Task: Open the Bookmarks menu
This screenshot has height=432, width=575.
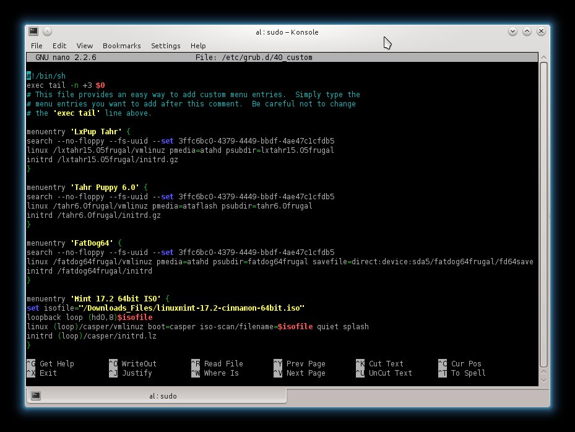Action: click(122, 46)
